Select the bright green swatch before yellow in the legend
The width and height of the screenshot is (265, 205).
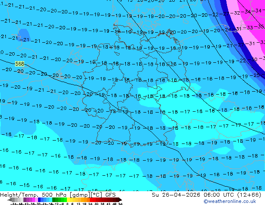65,200
